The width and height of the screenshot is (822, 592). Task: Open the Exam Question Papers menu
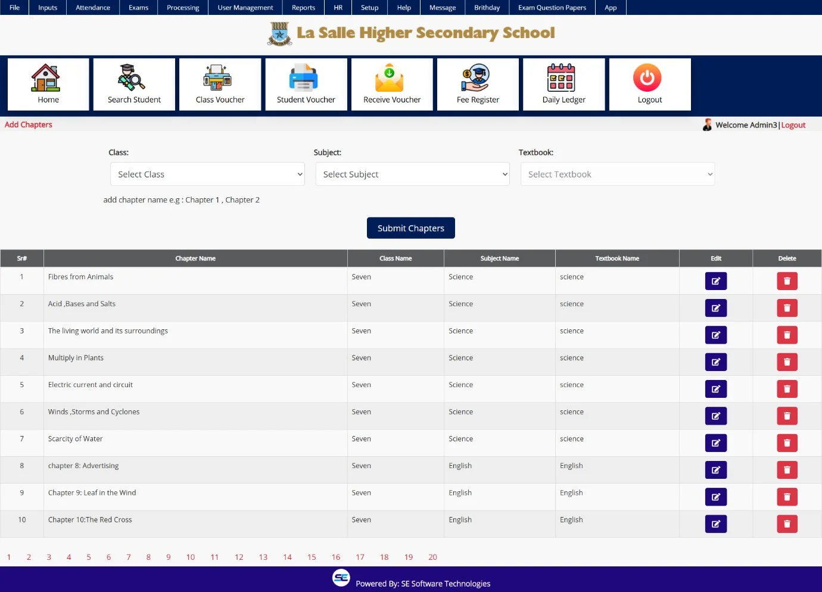[x=552, y=8]
